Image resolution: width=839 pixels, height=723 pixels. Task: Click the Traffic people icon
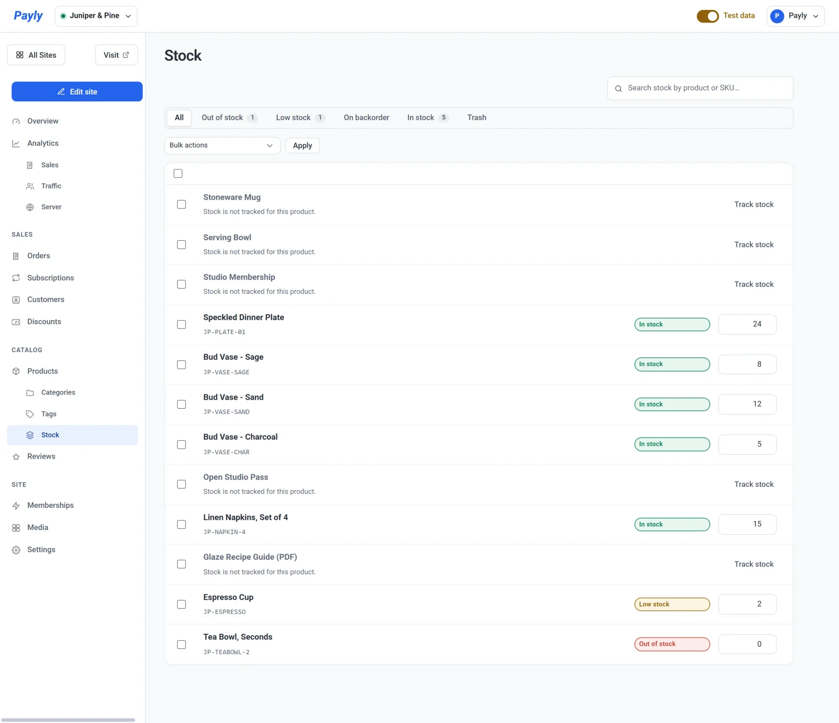coord(30,186)
